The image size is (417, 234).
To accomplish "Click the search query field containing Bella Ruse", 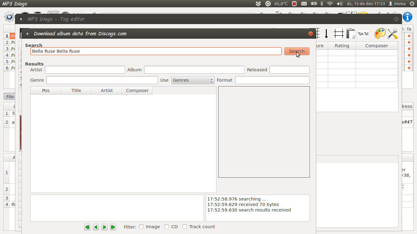I will (x=156, y=51).
